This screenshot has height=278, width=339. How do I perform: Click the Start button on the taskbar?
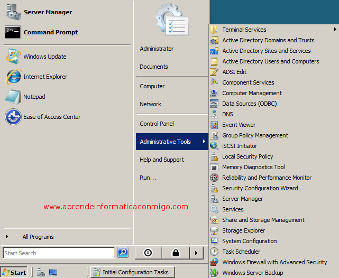14,272
